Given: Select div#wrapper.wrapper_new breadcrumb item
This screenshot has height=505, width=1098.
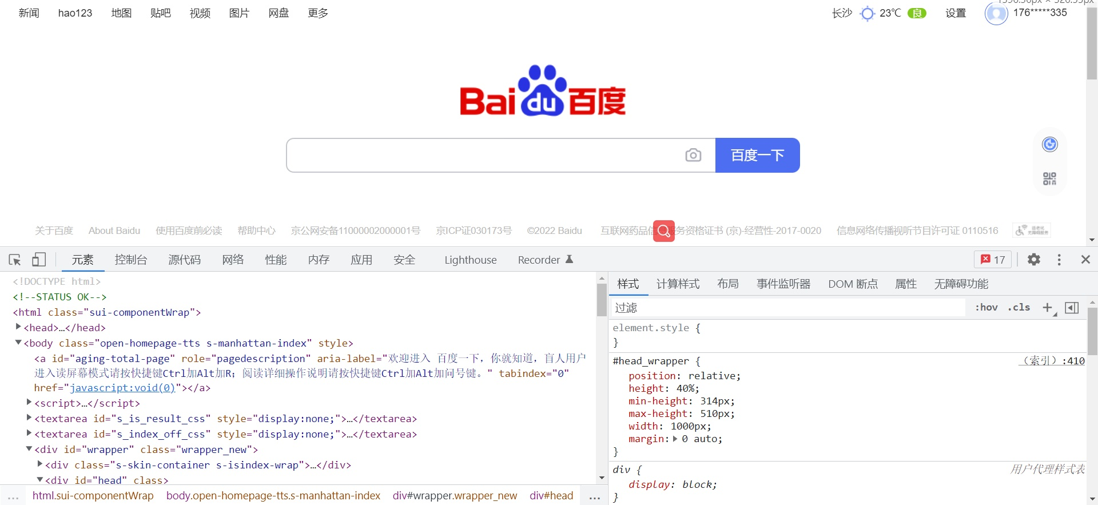Looking at the screenshot, I should [455, 496].
